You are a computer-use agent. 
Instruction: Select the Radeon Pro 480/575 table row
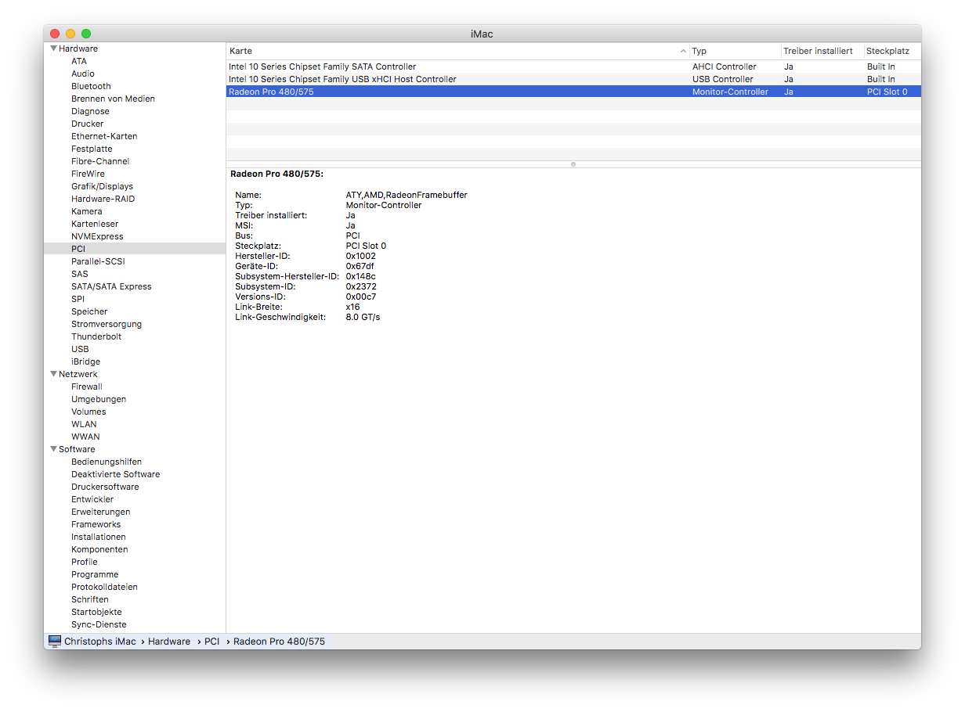click(573, 92)
